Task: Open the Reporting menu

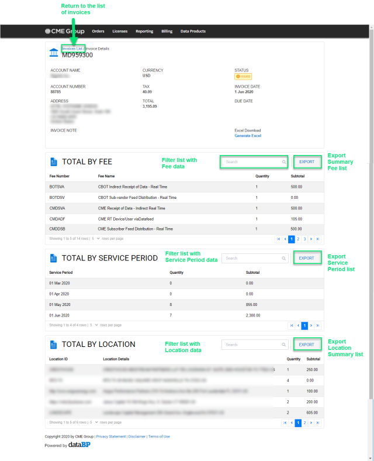Action: (x=144, y=32)
